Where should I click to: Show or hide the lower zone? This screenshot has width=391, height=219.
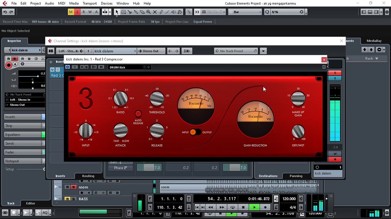370,12
